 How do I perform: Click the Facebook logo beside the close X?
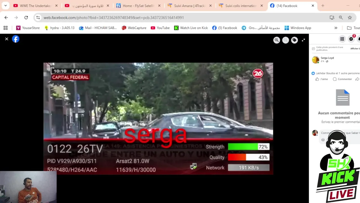click(16, 39)
